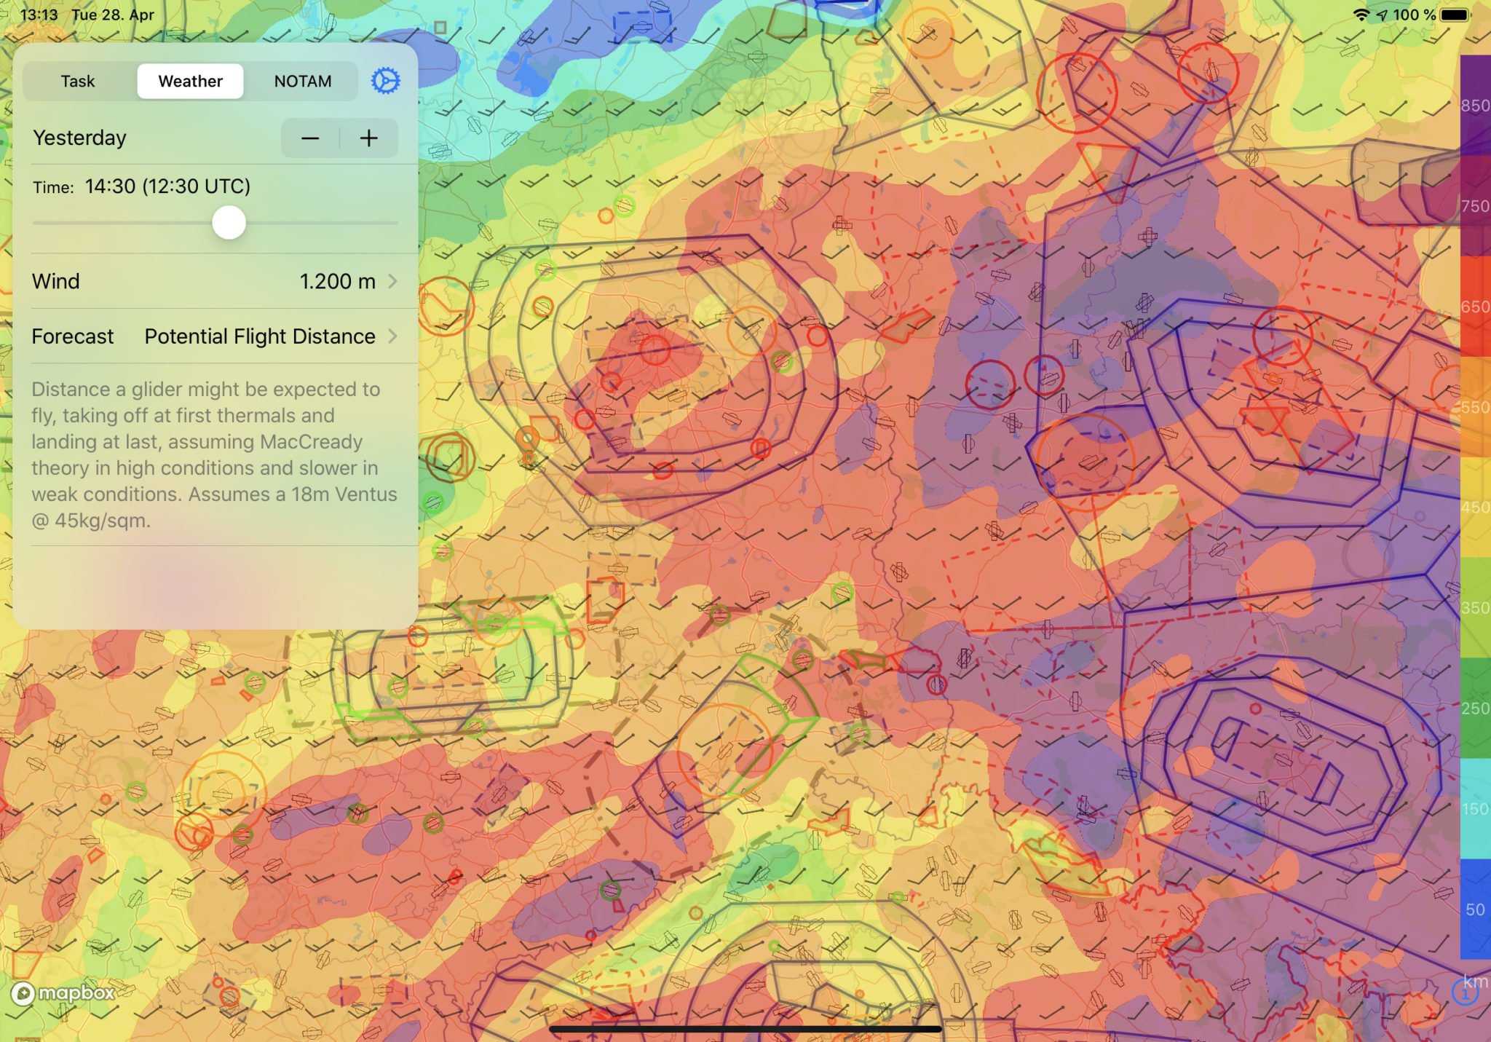Tap the location services arrow icon

[1381, 15]
